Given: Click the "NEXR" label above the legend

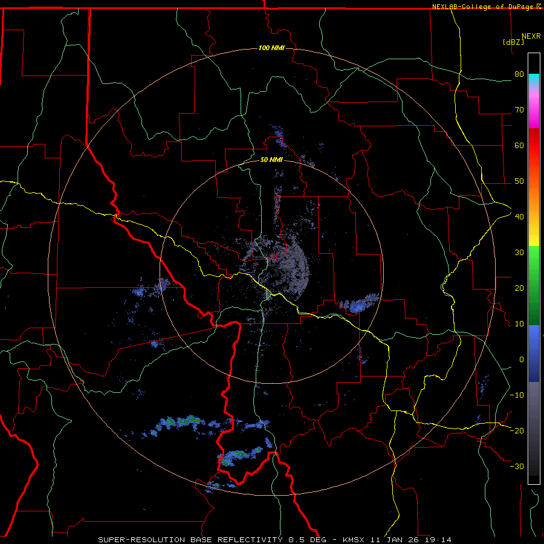Looking at the screenshot, I should 531,36.
